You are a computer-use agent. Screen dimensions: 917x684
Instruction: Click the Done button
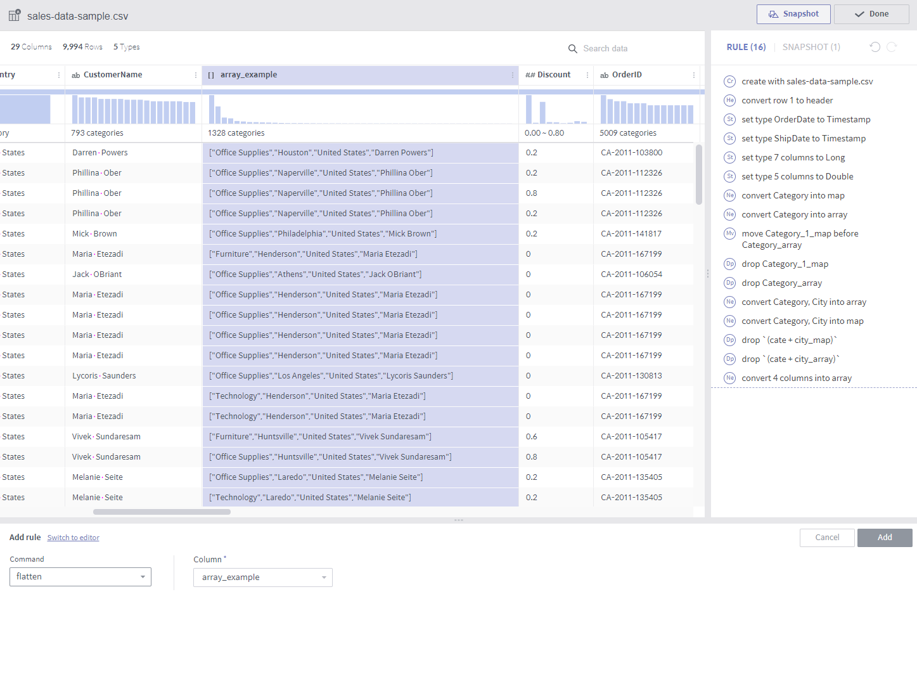point(871,14)
